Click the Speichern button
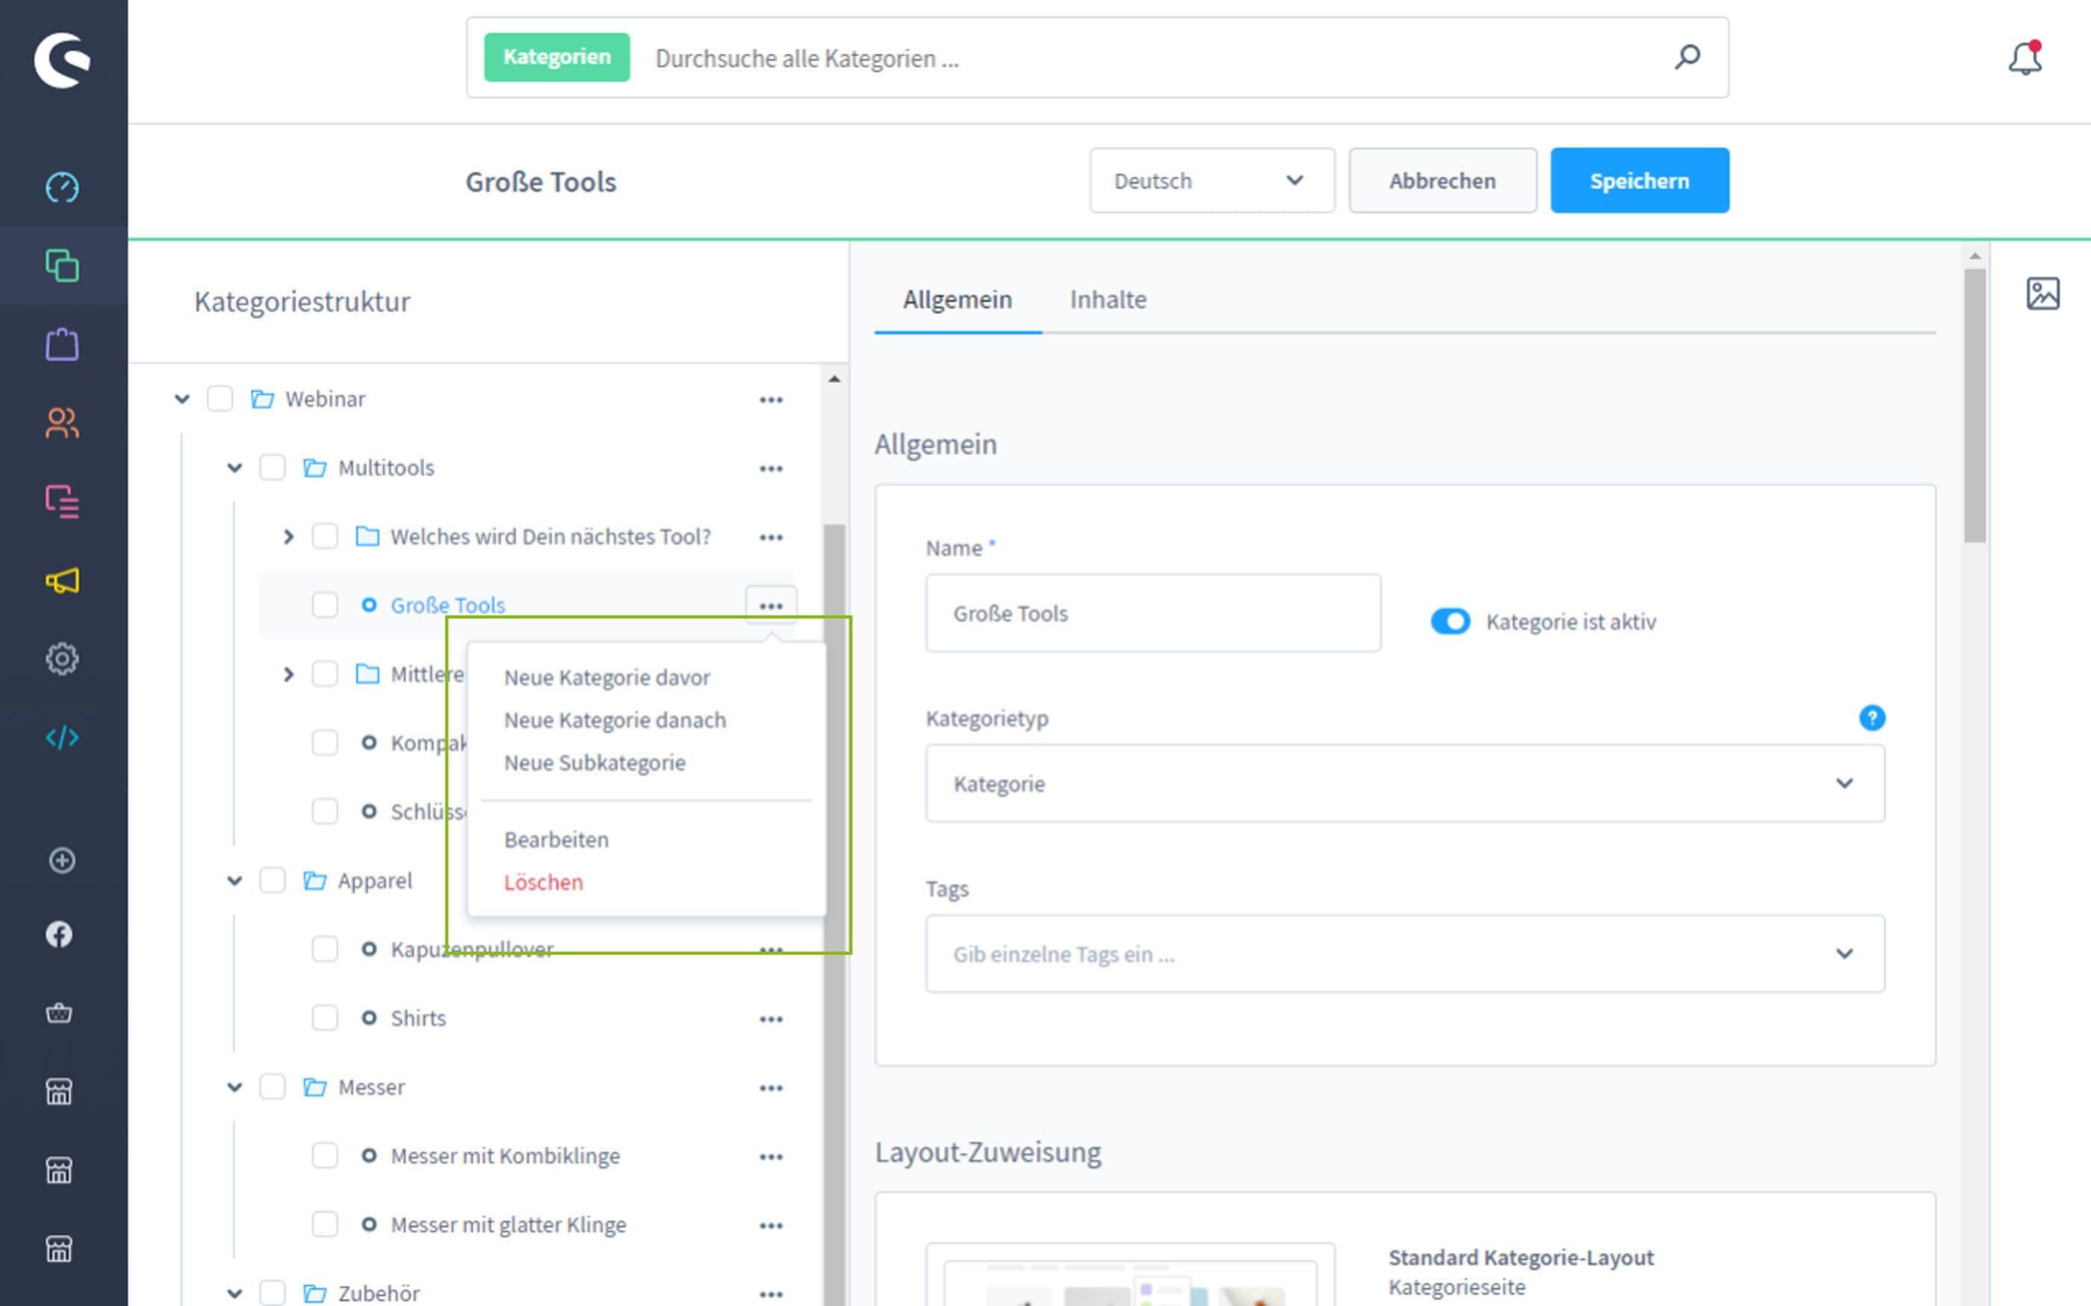This screenshot has width=2091, height=1306. (x=1639, y=181)
